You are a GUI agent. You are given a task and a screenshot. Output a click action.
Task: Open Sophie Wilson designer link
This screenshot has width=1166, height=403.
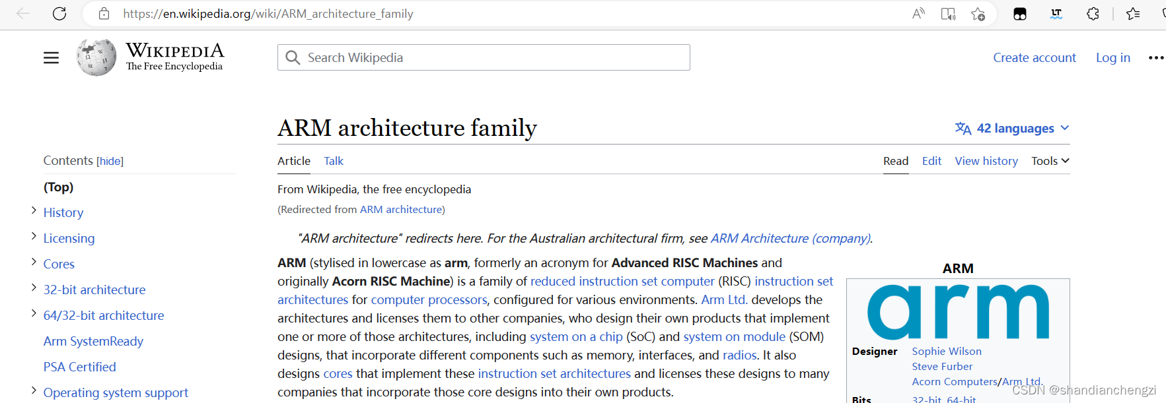[947, 352]
